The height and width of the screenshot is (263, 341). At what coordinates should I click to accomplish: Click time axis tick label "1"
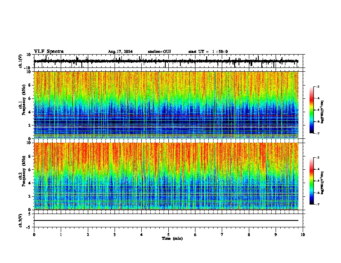(61, 235)
